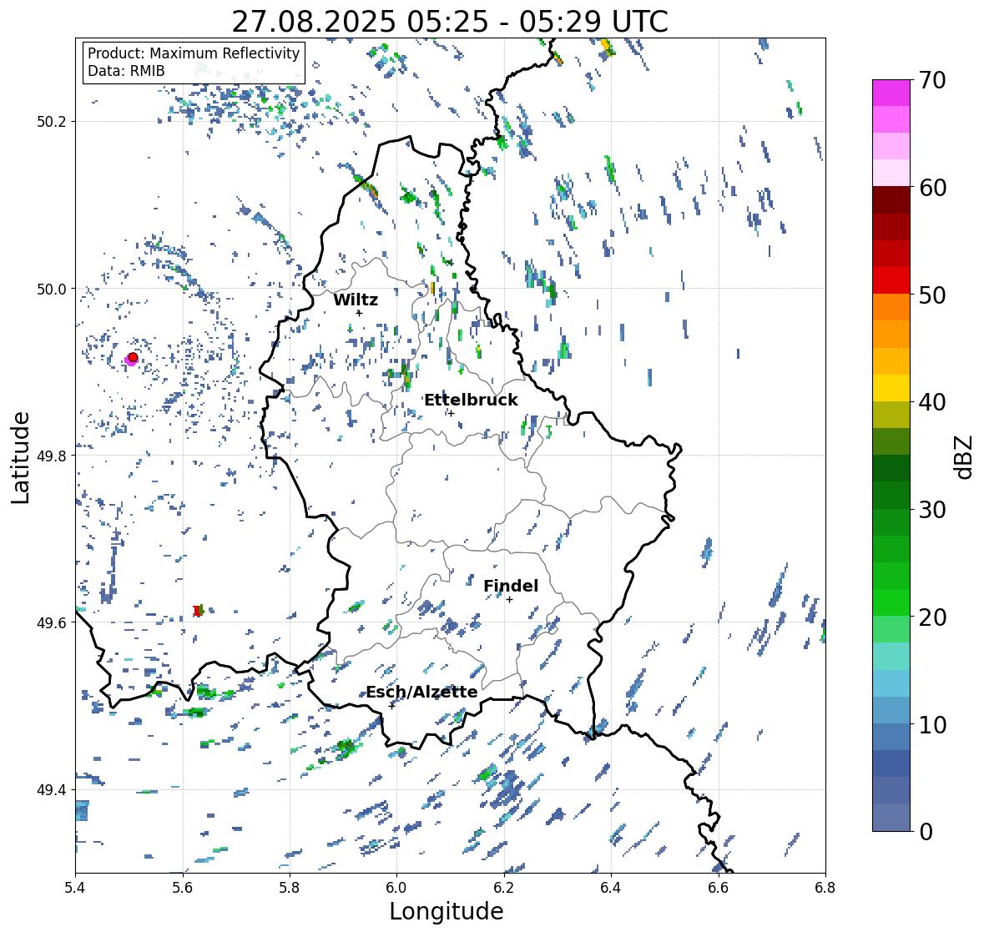Click the 50.2 latitude tick label
The image size is (984, 932).
[52, 122]
